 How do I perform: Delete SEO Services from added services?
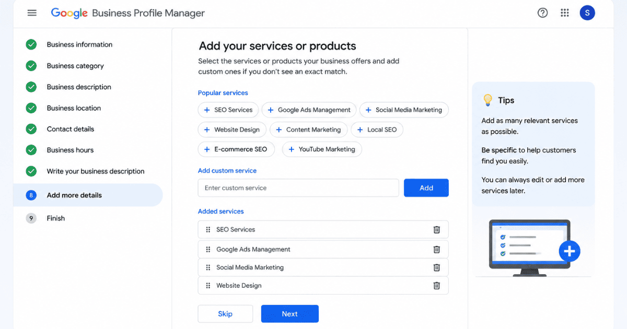(437, 230)
